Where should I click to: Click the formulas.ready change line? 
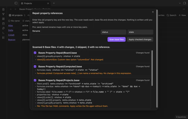point(68,70)
